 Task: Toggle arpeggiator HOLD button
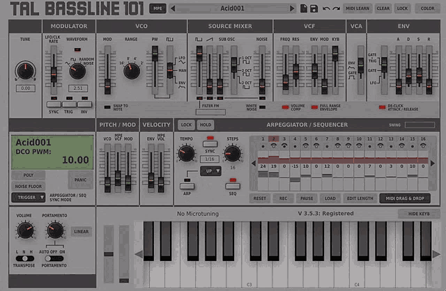[206, 125]
